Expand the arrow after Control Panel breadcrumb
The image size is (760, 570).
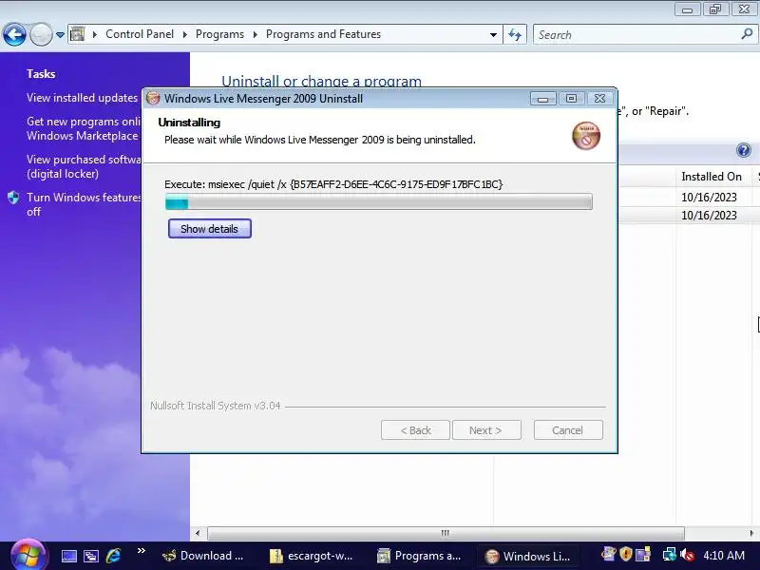(184, 34)
